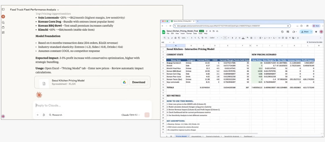Bookmark the page with the star icon
The height and width of the screenshot is (142, 325).
pos(288,26)
